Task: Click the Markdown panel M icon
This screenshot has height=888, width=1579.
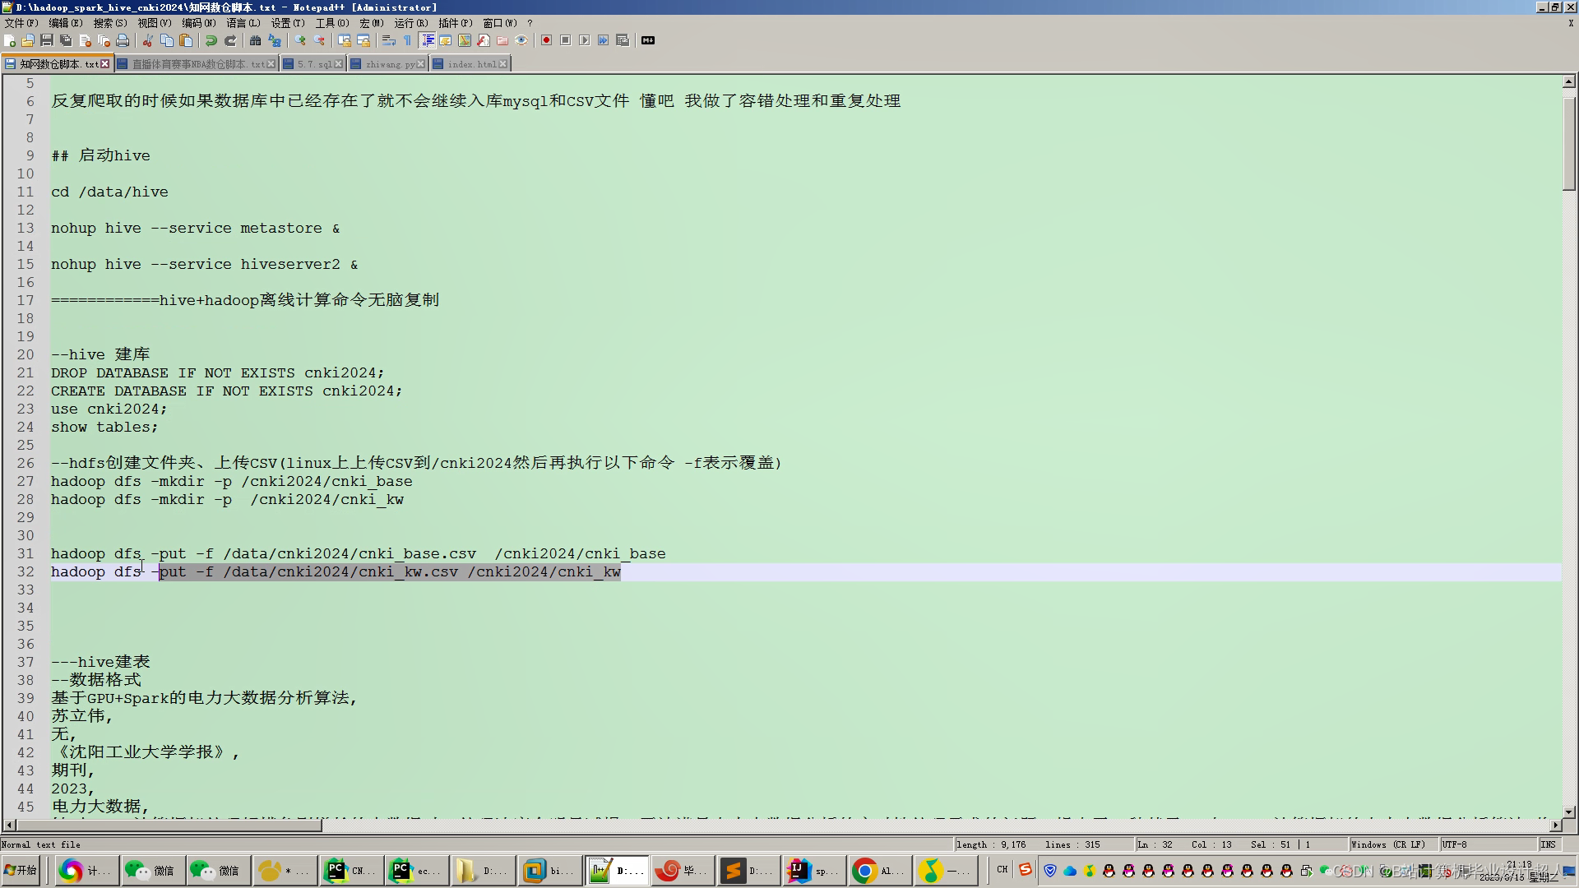Action: [648, 40]
